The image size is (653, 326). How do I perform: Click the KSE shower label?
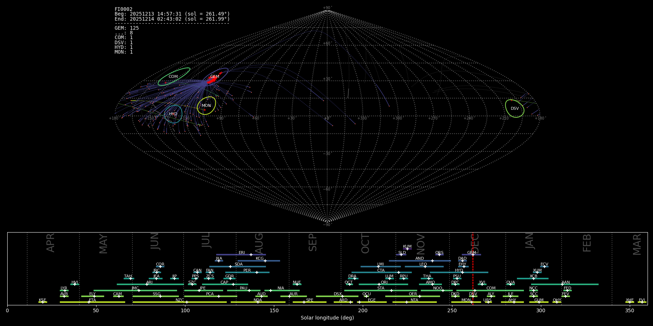pyautogui.click(x=42, y=300)
